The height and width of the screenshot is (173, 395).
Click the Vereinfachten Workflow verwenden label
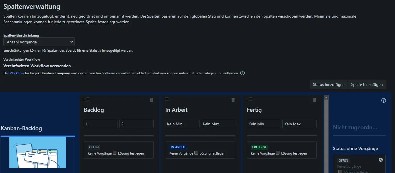37,66
